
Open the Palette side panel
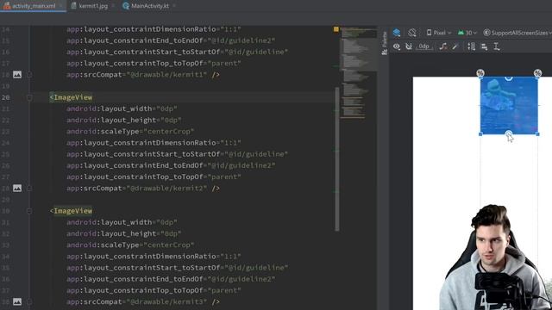coord(385,43)
